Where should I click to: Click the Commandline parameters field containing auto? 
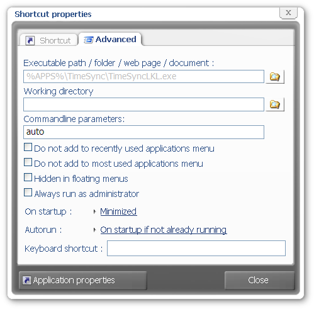(x=143, y=132)
